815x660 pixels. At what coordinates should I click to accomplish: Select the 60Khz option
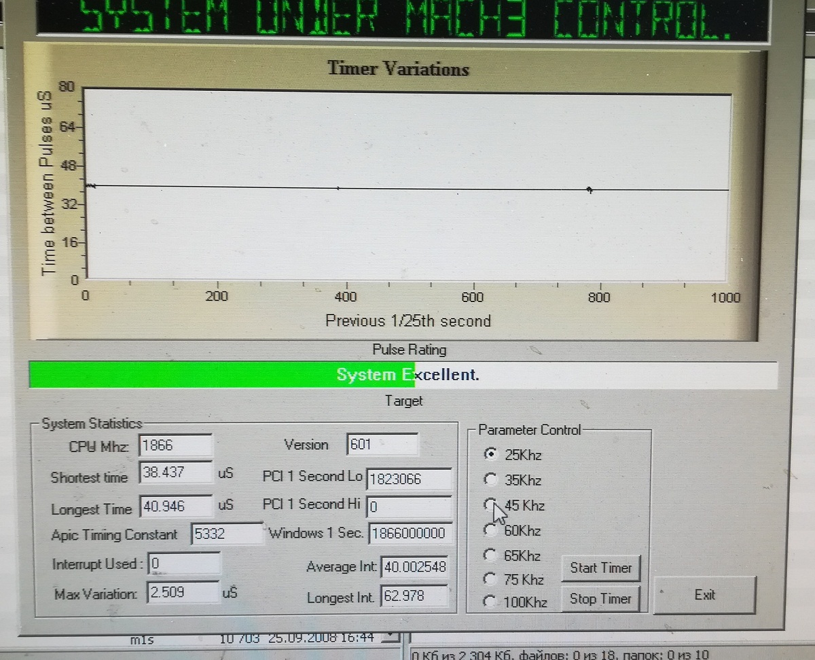[x=492, y=530]
